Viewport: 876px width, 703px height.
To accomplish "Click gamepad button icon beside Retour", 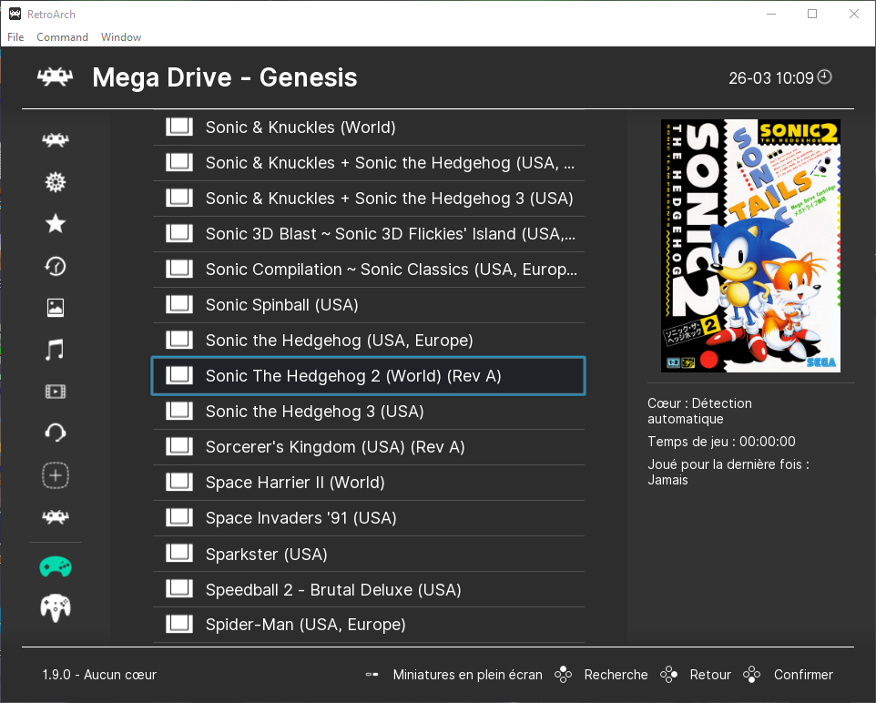I will (668, 675).
